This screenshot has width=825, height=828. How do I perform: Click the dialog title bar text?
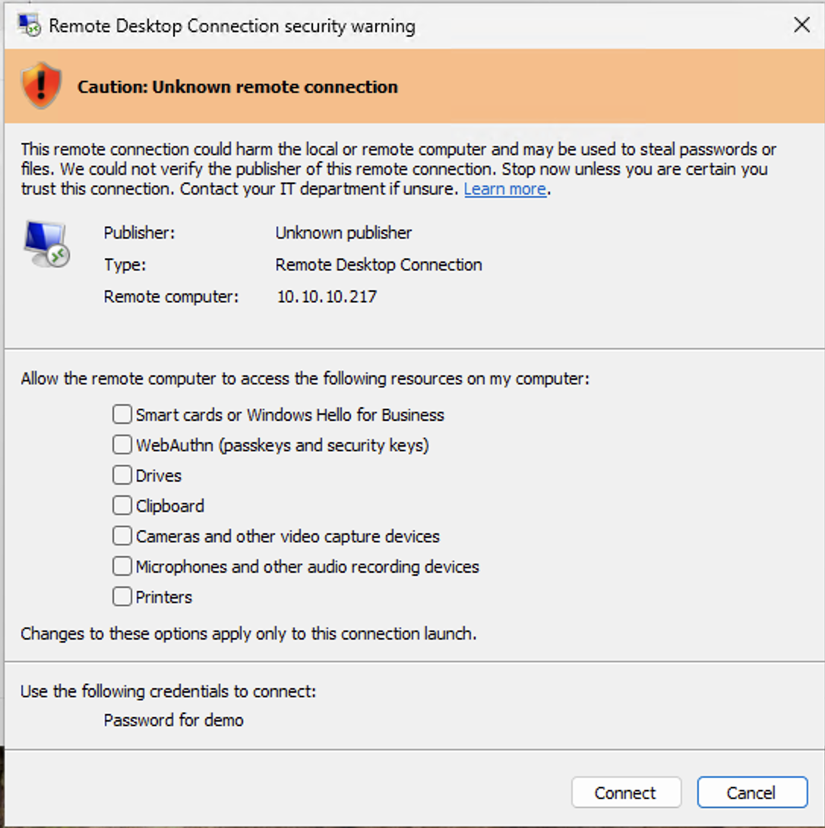pos(232,26)
